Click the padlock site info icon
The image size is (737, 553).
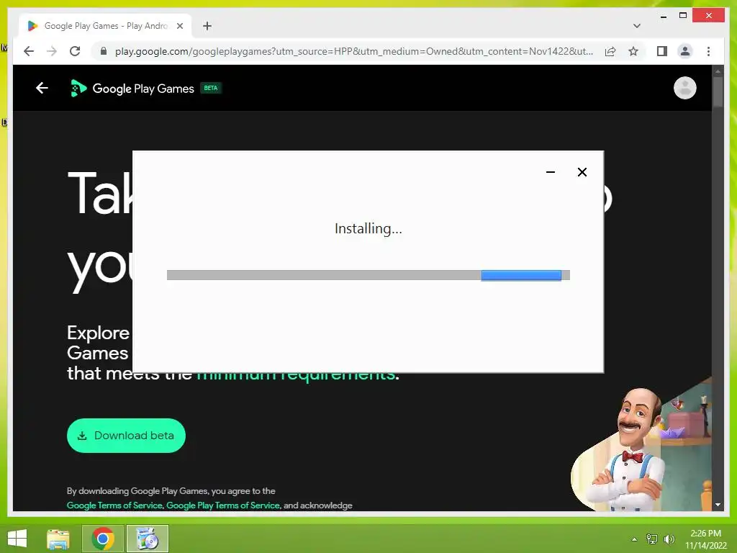click(104, 51)
